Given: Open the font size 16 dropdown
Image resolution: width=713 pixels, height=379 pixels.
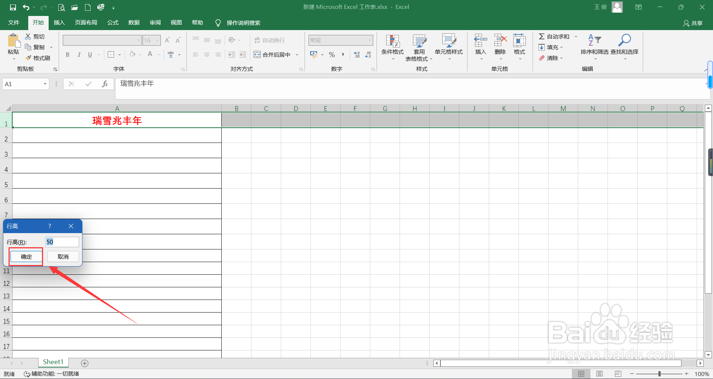Looking at the screenshot, I should (157, 40).
